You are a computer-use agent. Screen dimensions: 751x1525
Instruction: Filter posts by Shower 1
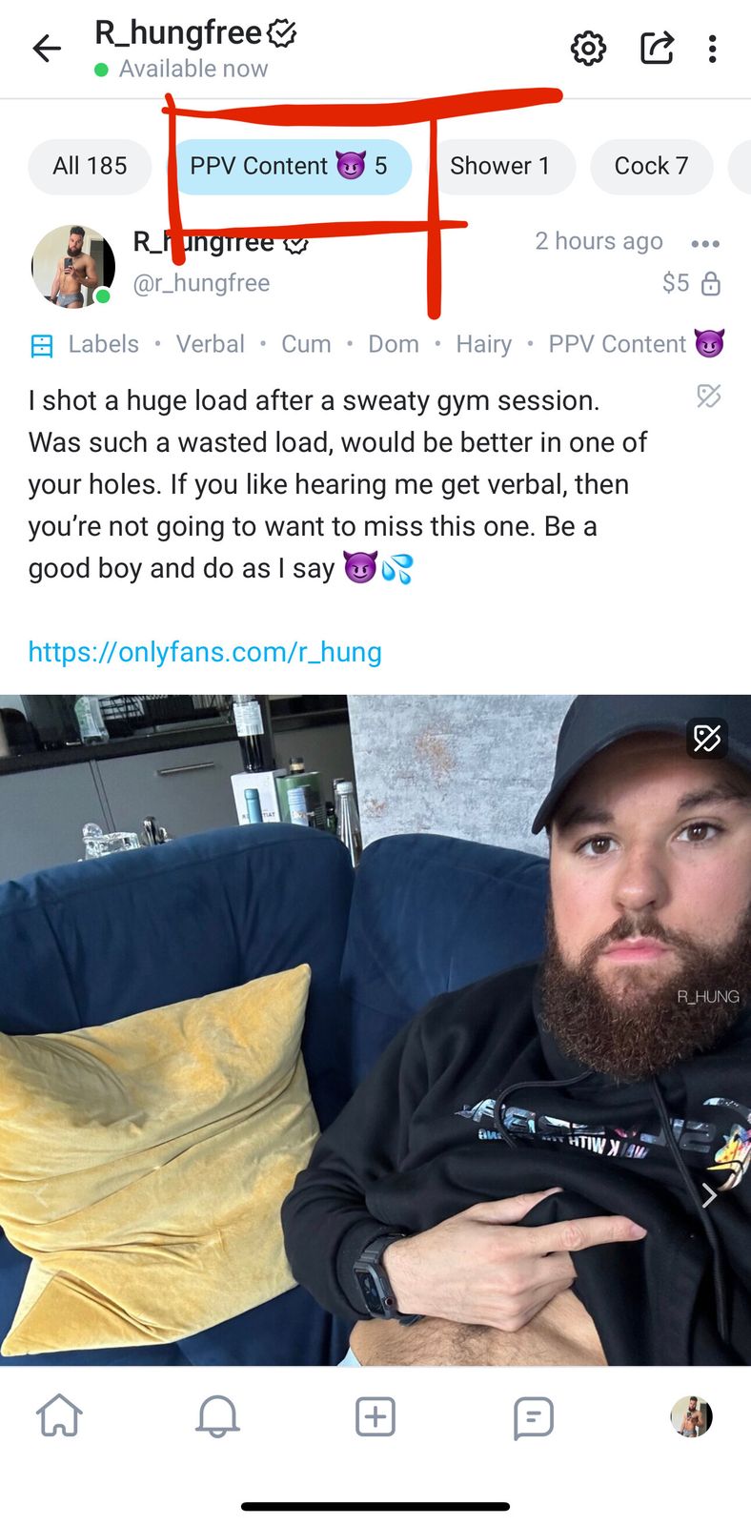500,167
